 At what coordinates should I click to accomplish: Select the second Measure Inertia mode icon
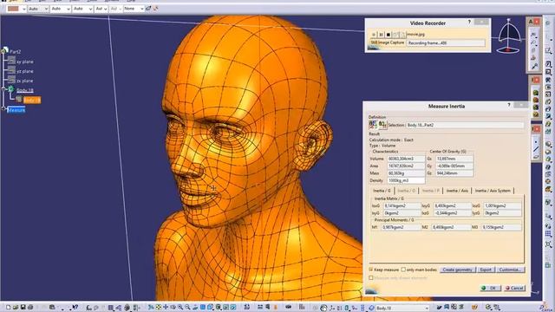pos(382,125)
